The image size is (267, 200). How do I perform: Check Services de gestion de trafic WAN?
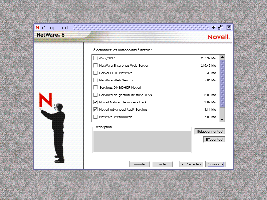click(95, 95)
